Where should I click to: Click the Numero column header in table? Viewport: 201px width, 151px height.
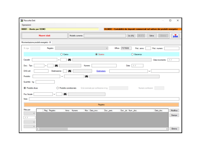pos(77,110)
